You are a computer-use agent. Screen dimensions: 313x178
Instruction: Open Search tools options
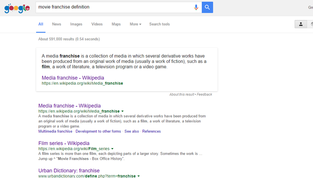(159, 24)
